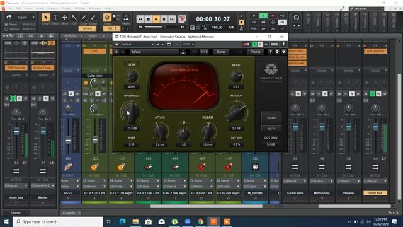This screenshot has width=403, height=227.
Task: Pick the Move tool in toolbar
Action: (64, 18)
